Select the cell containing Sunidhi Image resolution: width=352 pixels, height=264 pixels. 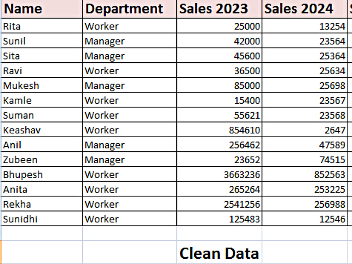[x=42, y=219]
